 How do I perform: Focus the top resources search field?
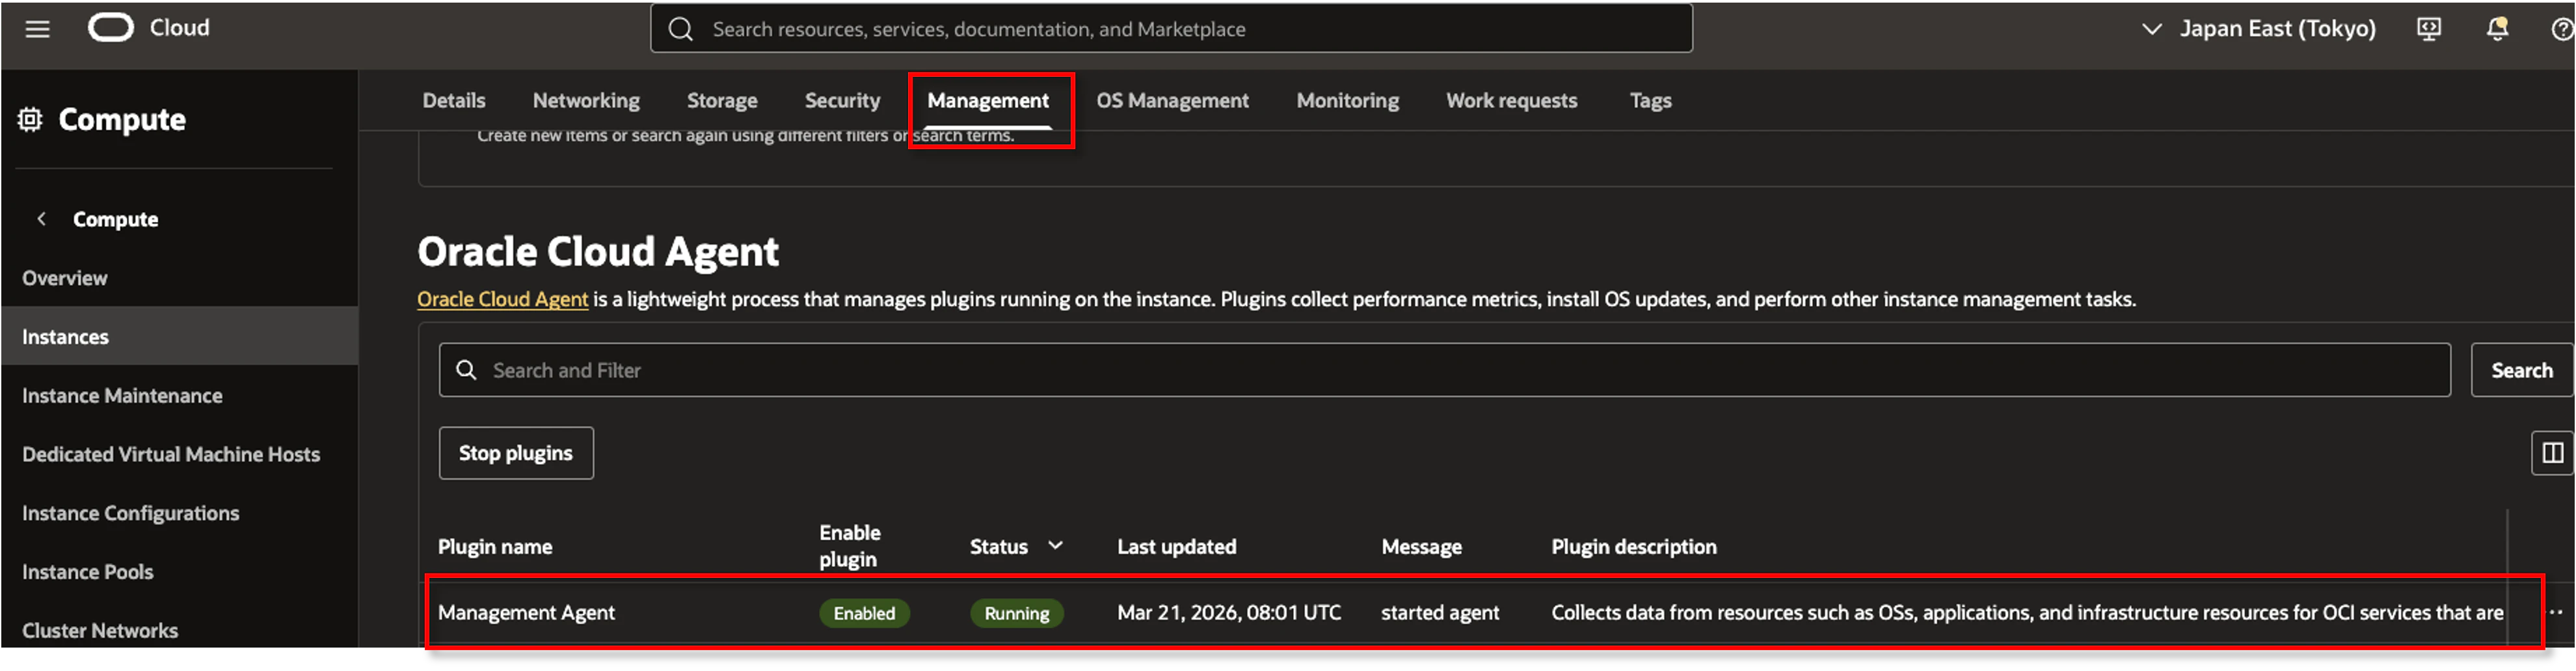click(x=1171, y=29)
